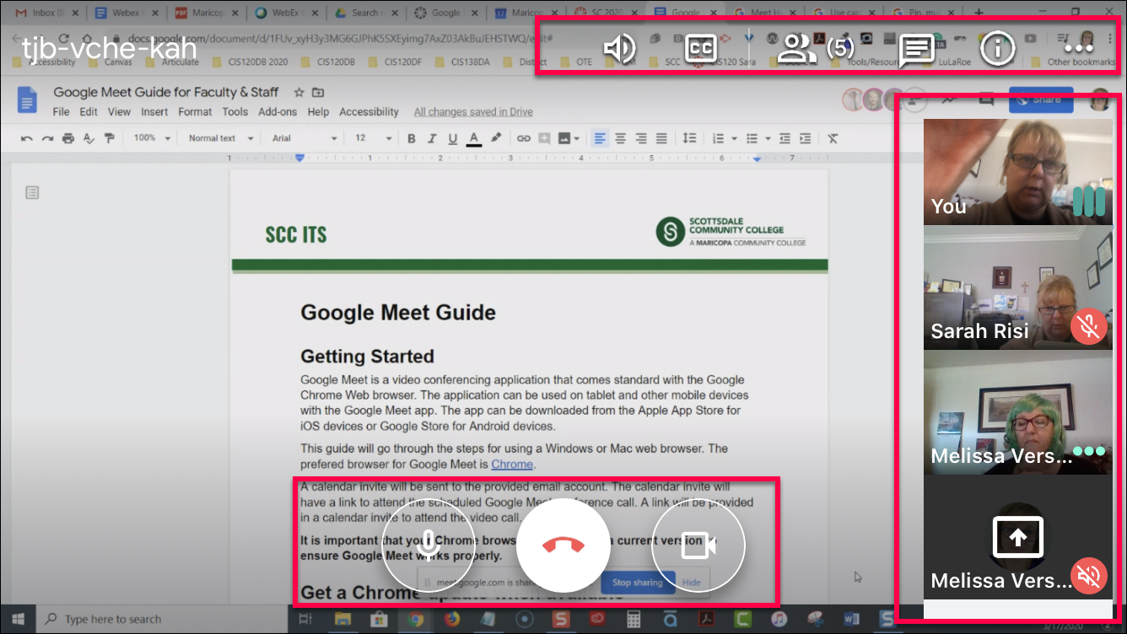Click the line spacing icon
Viewport: 1127px width, 634px height.
[x=689, y=138]
